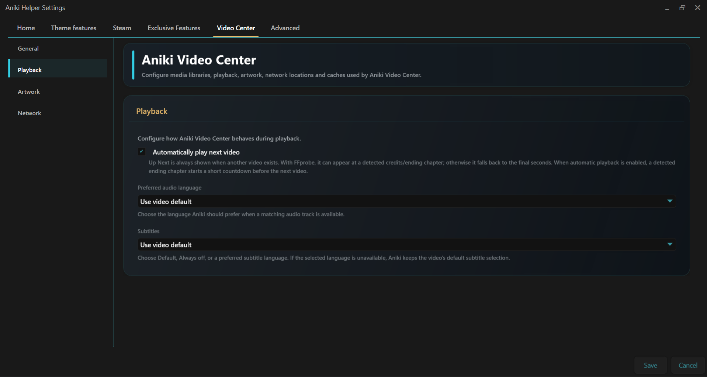The width and height of the screenshot is (707, 377).
Task: Select General in the sidebar
Action: coord(58,48)
